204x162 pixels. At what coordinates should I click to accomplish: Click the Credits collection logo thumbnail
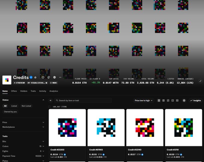pyautogui.click(x=7, y=80)
